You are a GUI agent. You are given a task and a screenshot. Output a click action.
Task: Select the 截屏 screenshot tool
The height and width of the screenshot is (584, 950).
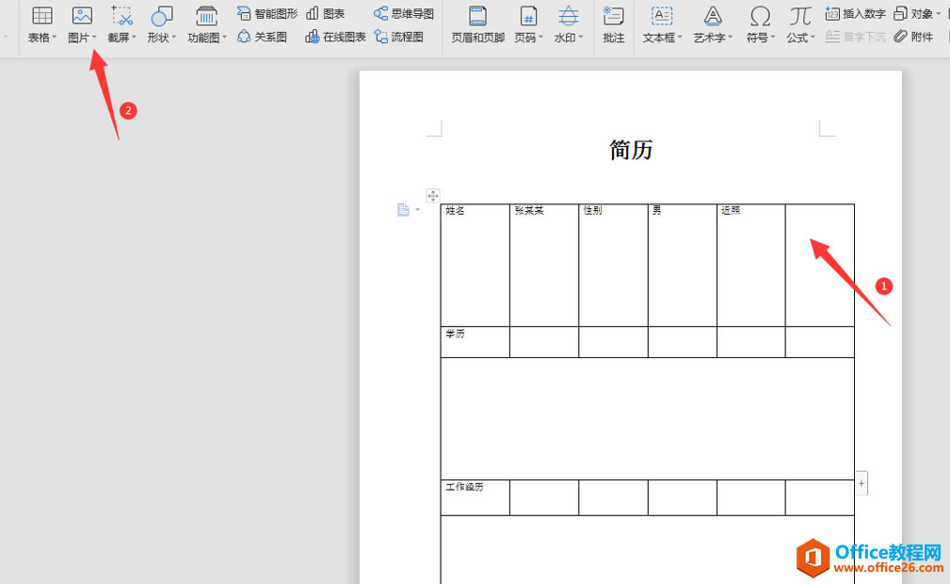[121, 24]
